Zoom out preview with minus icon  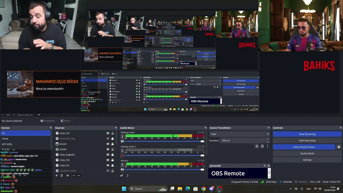tap(2, 115)
